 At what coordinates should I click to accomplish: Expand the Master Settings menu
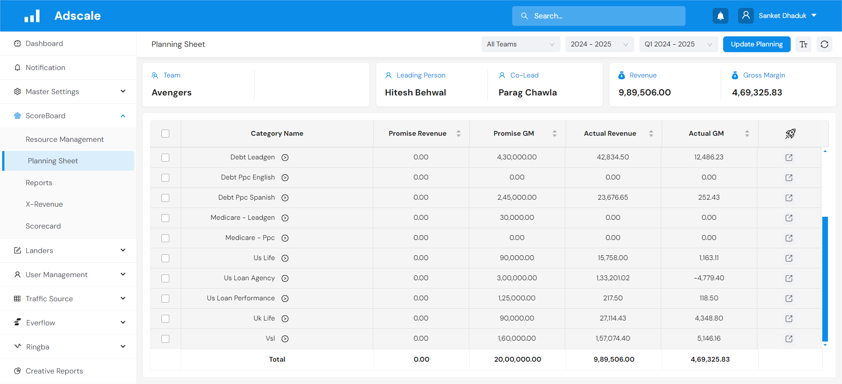coord(68,92)
